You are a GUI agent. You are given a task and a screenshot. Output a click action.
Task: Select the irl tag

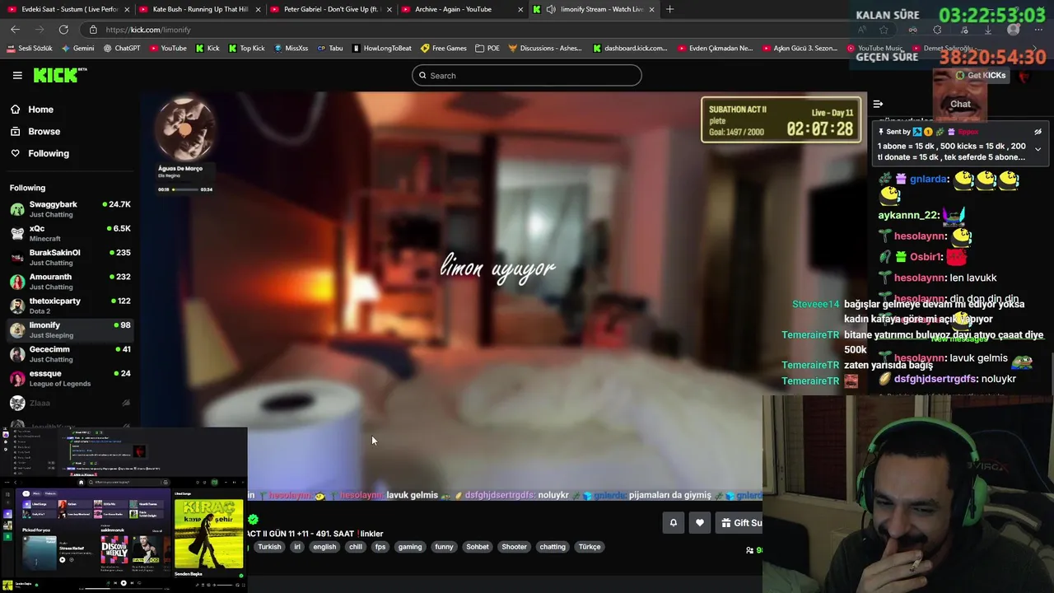(297, 547)
